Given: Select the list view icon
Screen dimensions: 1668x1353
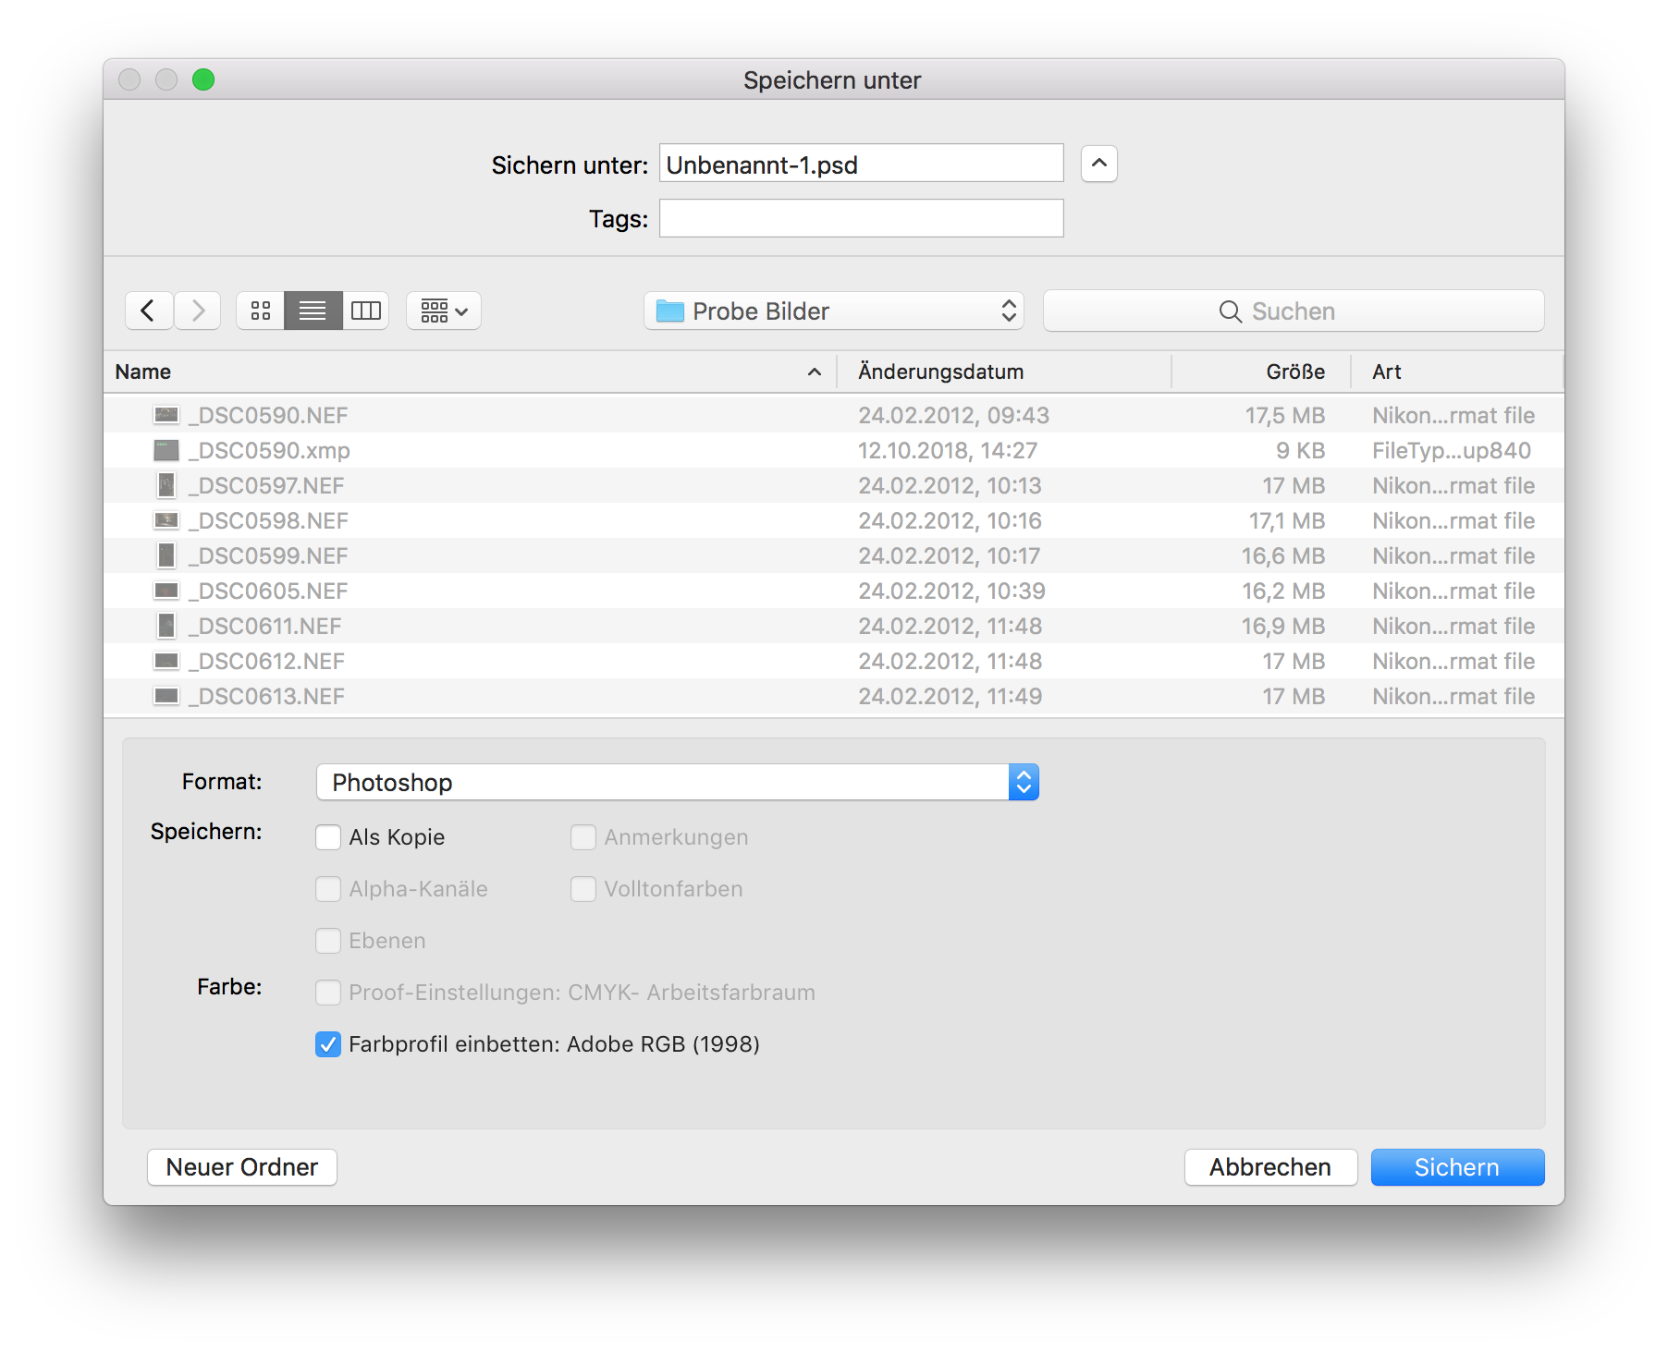Looking at the screenshot, I should coord(313,311).
